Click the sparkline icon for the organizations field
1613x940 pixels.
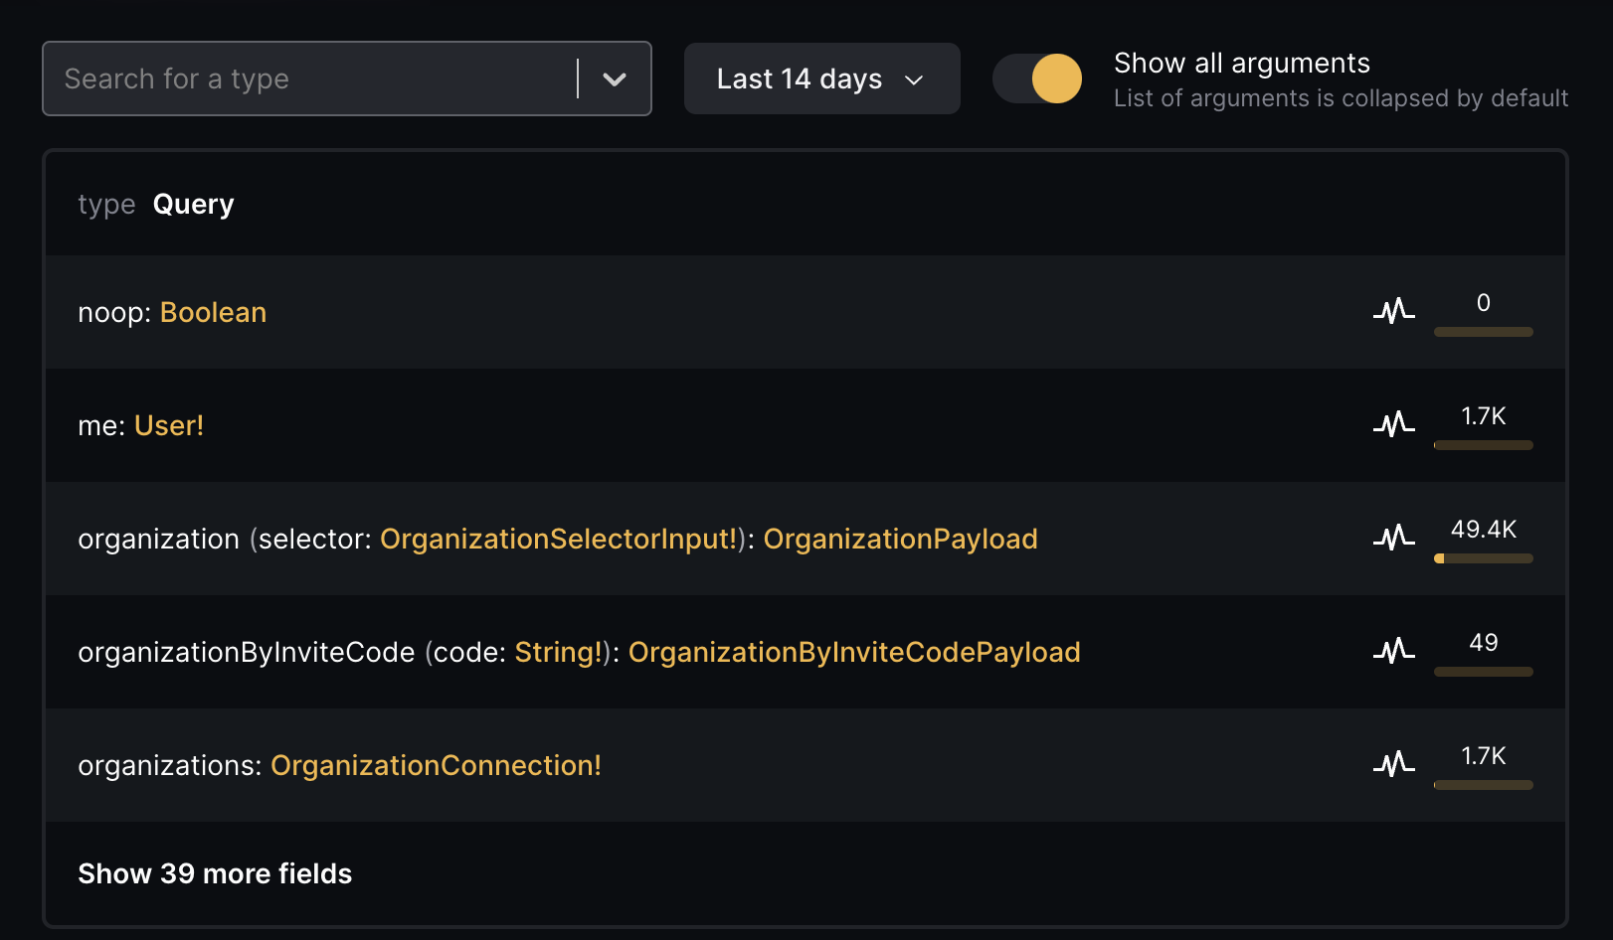pos(1393,764)
